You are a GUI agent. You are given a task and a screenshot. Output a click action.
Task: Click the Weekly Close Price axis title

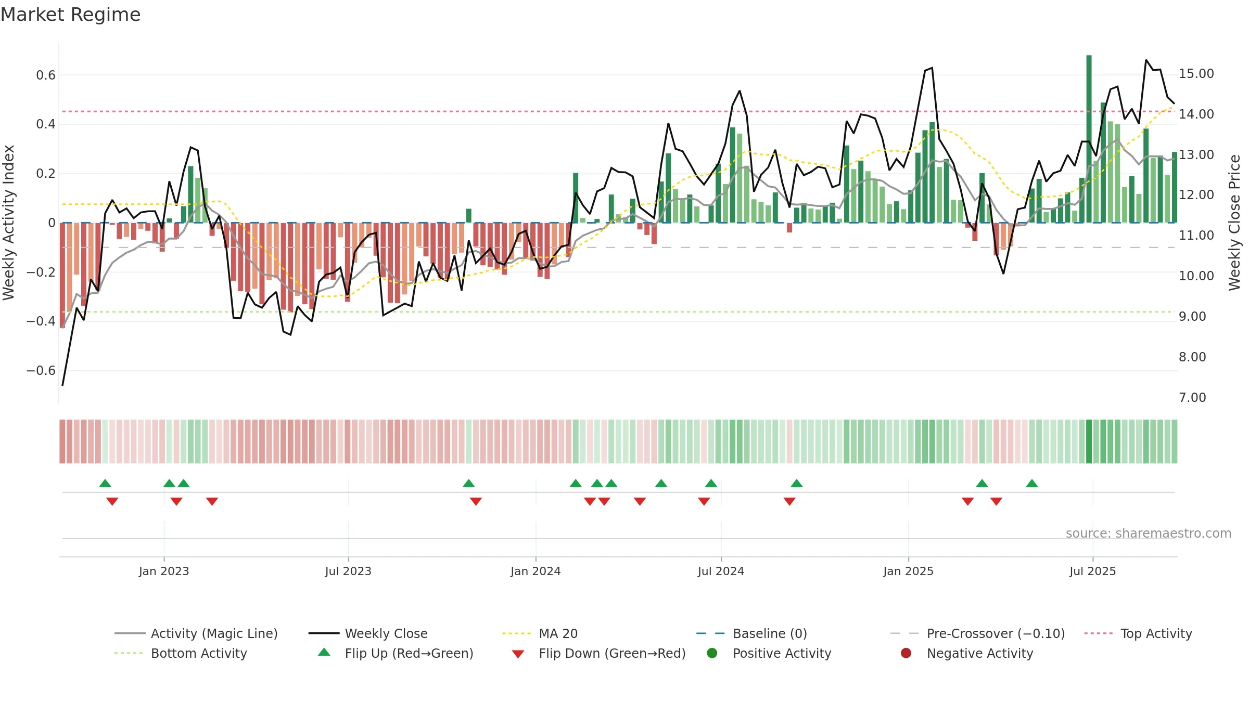point(1234,223)
